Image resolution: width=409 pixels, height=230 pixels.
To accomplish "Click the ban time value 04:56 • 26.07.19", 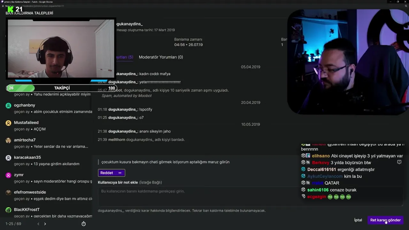I will click(188, 45).
